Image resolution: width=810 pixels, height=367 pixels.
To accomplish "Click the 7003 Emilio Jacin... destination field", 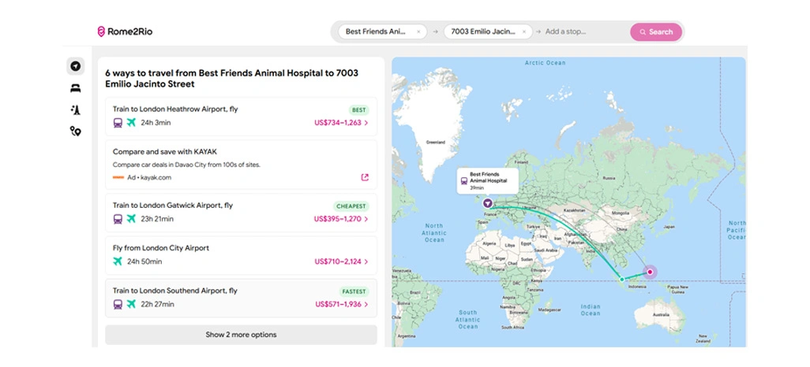I will (x=488, y=32).
